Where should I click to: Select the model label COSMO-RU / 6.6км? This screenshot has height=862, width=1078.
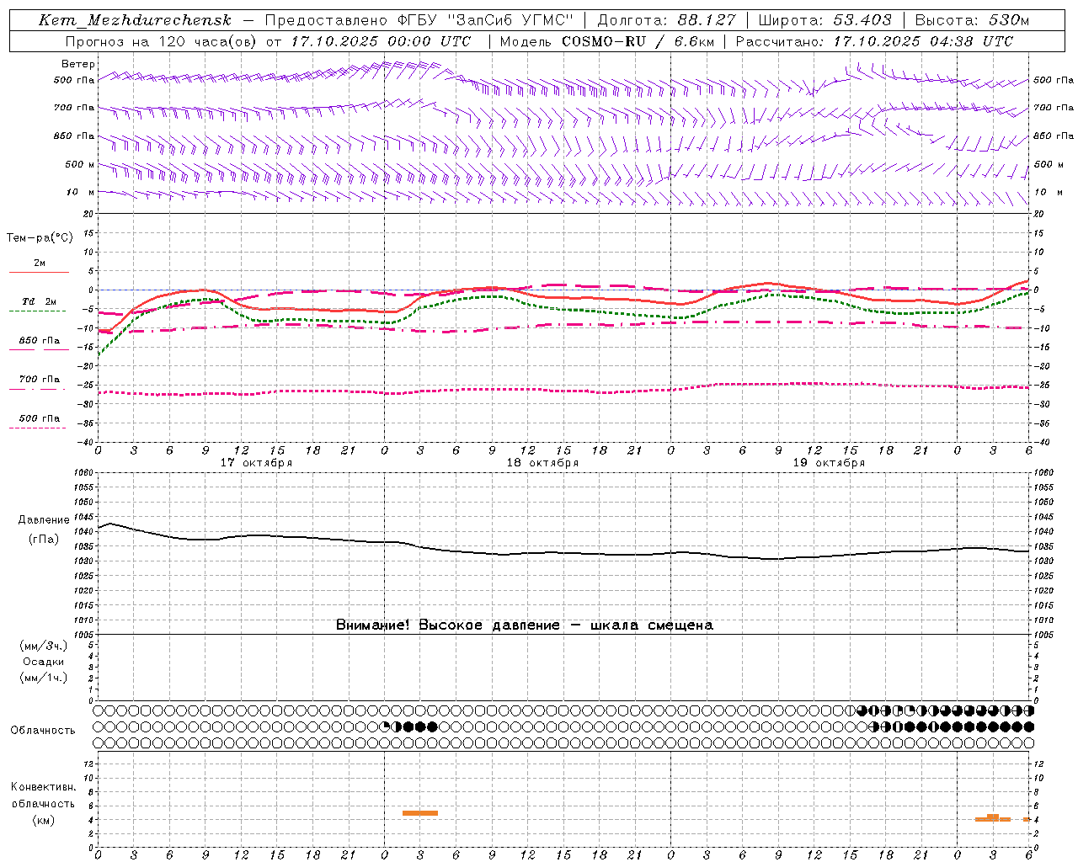point(638,41)
